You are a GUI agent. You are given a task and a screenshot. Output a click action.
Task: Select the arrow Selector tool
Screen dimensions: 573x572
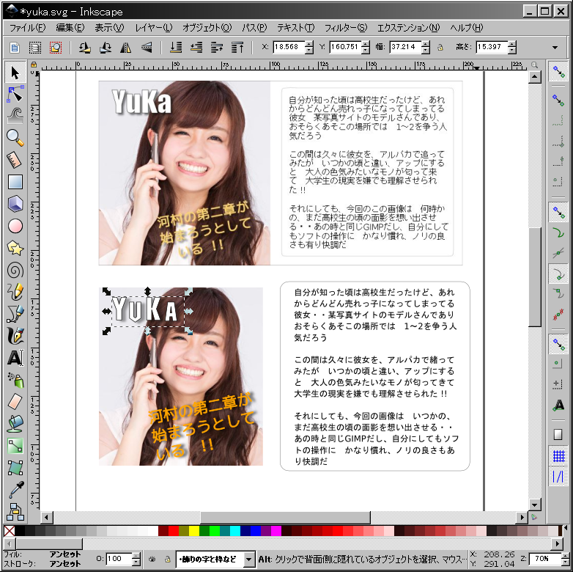[x=15, y=73]
